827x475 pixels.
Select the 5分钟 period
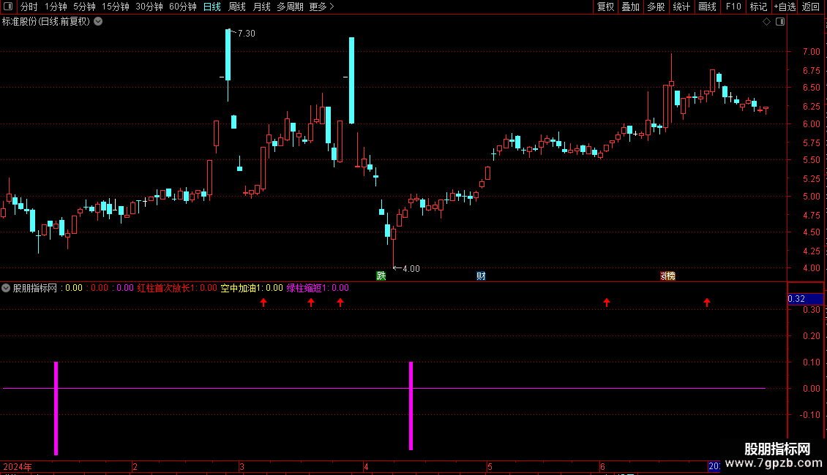pos(84,7)
